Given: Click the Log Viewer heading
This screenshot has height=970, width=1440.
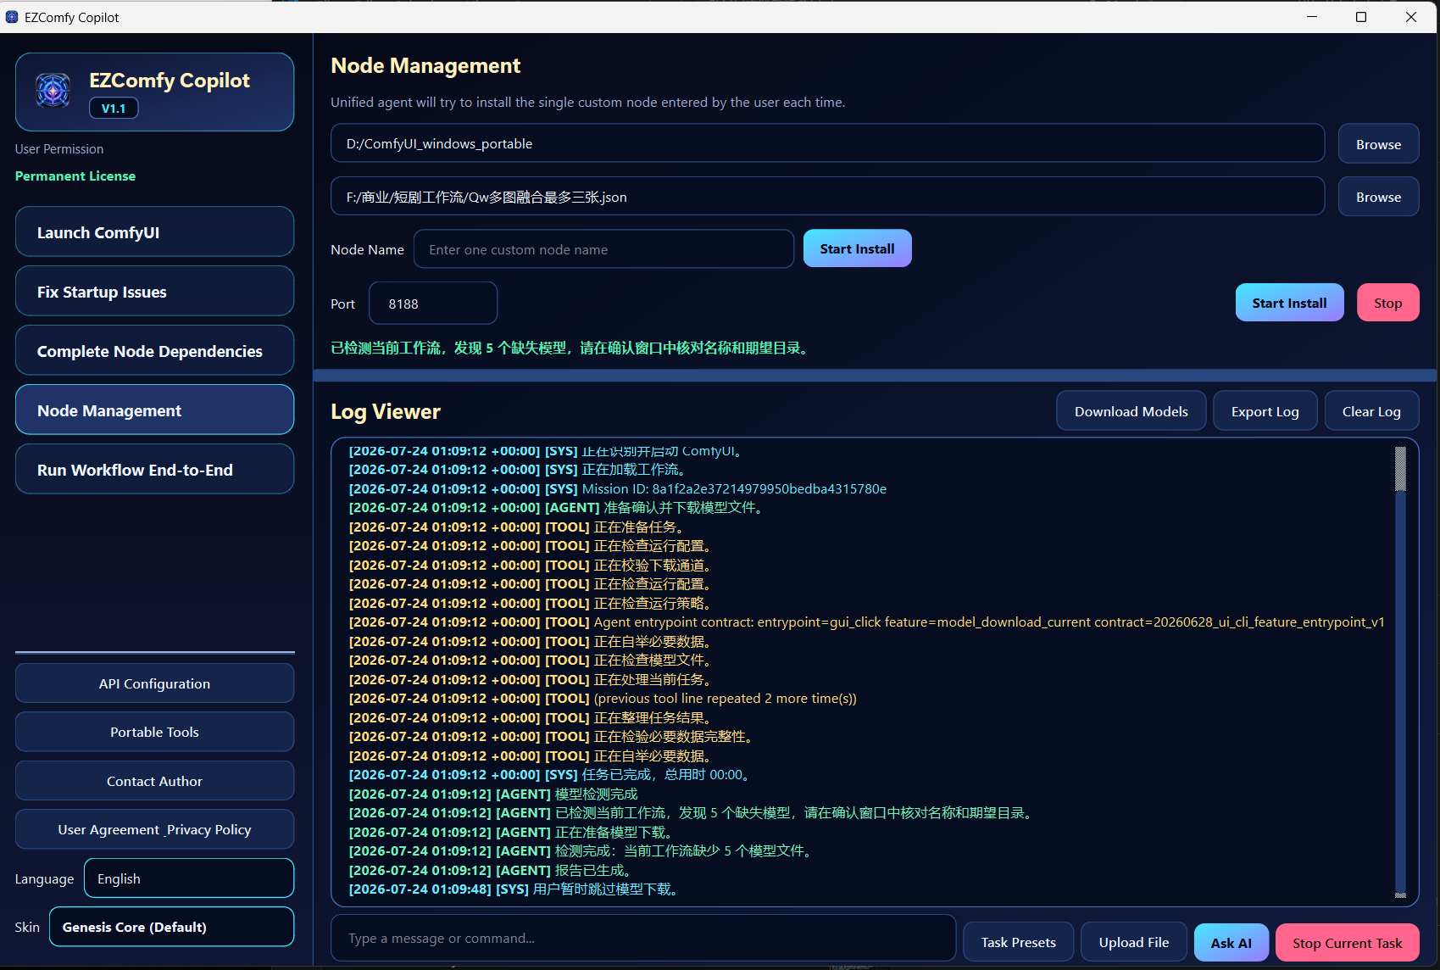Looking at the screenshot, I should click(386, 411).
